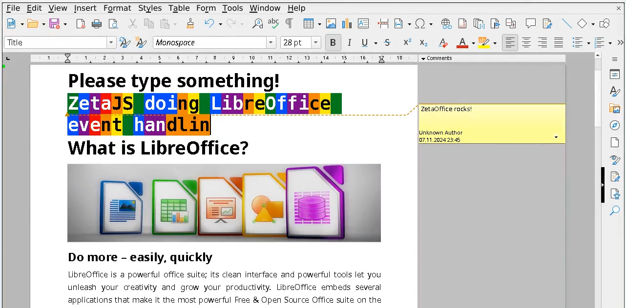The width and height of the screenshot is (626, 308).
Task: Click the red font color swatch
Action: [x=462, y=43]
